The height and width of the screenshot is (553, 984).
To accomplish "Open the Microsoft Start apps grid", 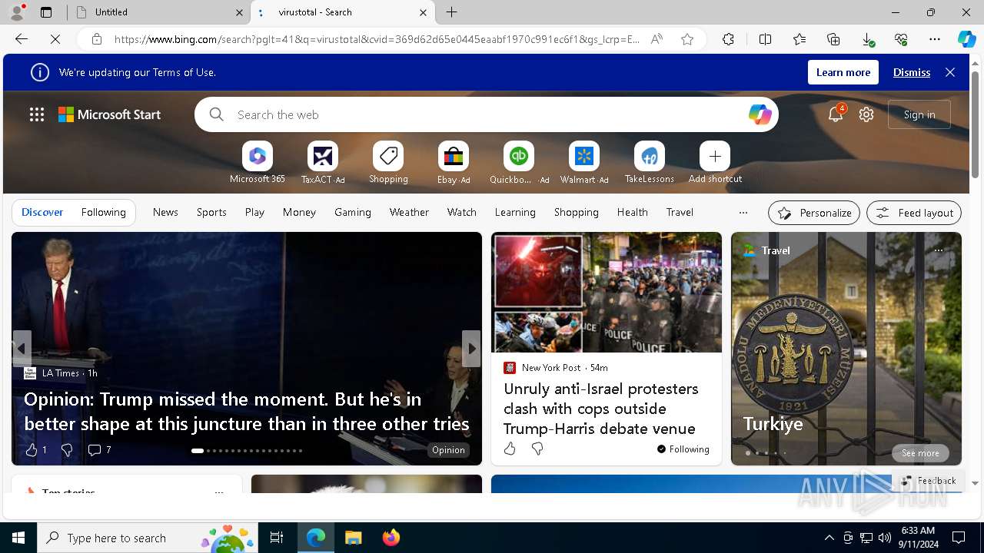I will (37, 114).
